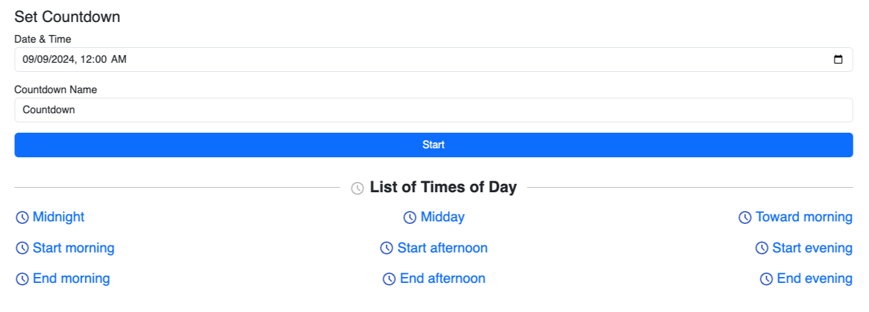Image resolution: width=869 pixels, height=312 pixels.
Task: Click the clock icon beside Start evening
Action: point(762,248)
